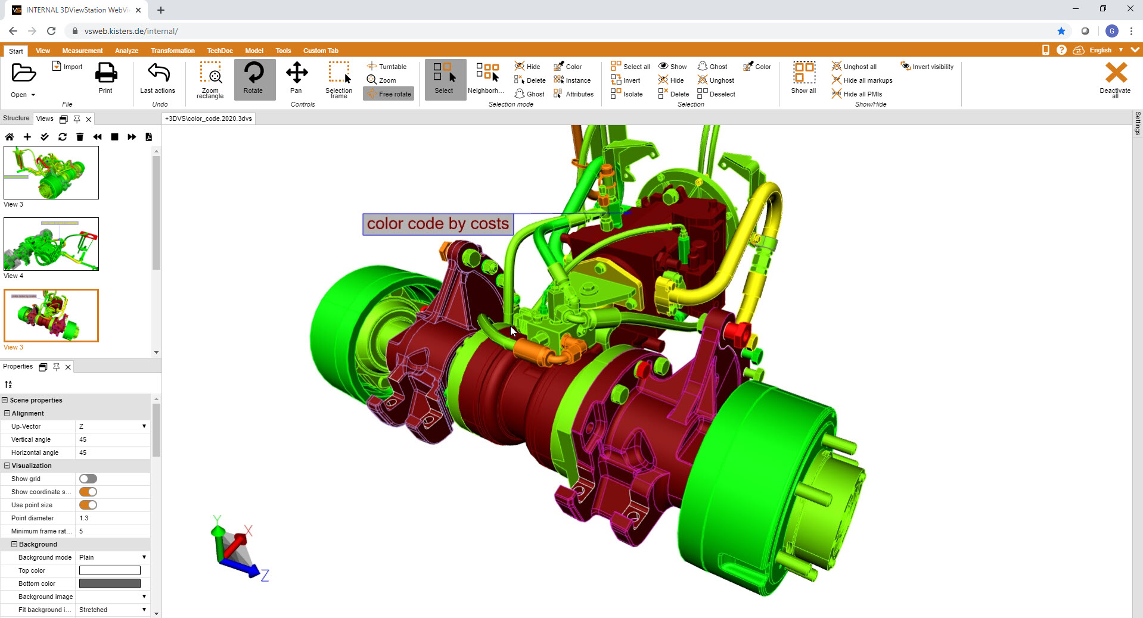Stop view playback
Screen dimensions: 1143x618
(114, 137)
